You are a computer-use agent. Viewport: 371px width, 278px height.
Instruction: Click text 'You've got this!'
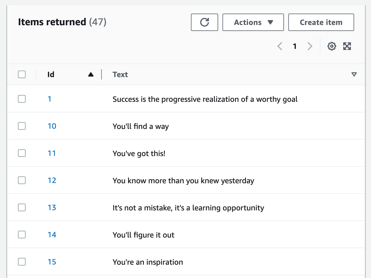[x=139, y=154]
